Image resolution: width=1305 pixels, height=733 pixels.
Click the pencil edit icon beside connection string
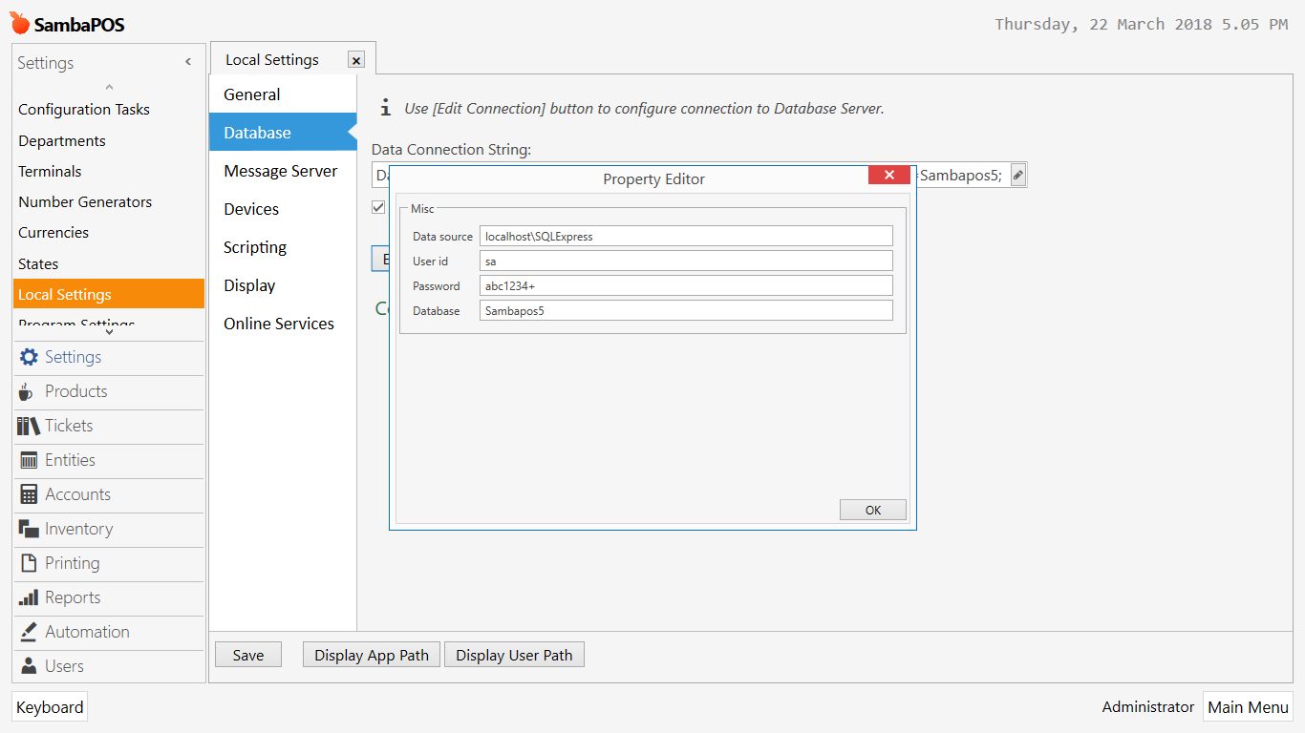coord(1018,176)
